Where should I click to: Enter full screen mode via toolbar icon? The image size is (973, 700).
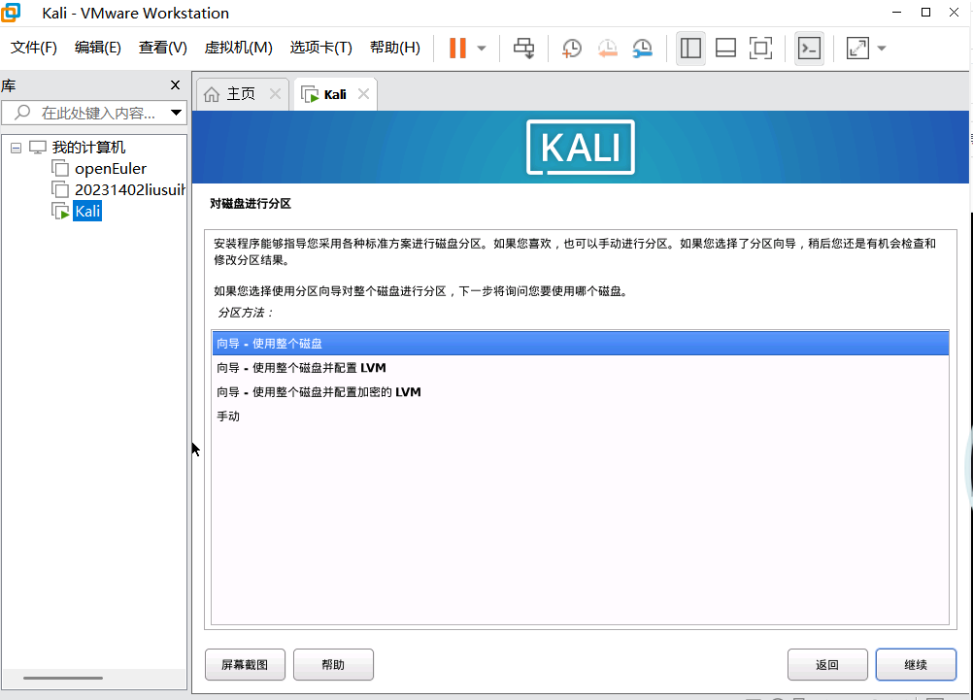coord(760,48)
